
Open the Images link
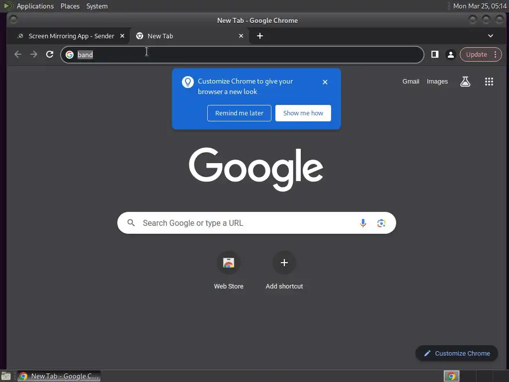(x=437, y=82)
